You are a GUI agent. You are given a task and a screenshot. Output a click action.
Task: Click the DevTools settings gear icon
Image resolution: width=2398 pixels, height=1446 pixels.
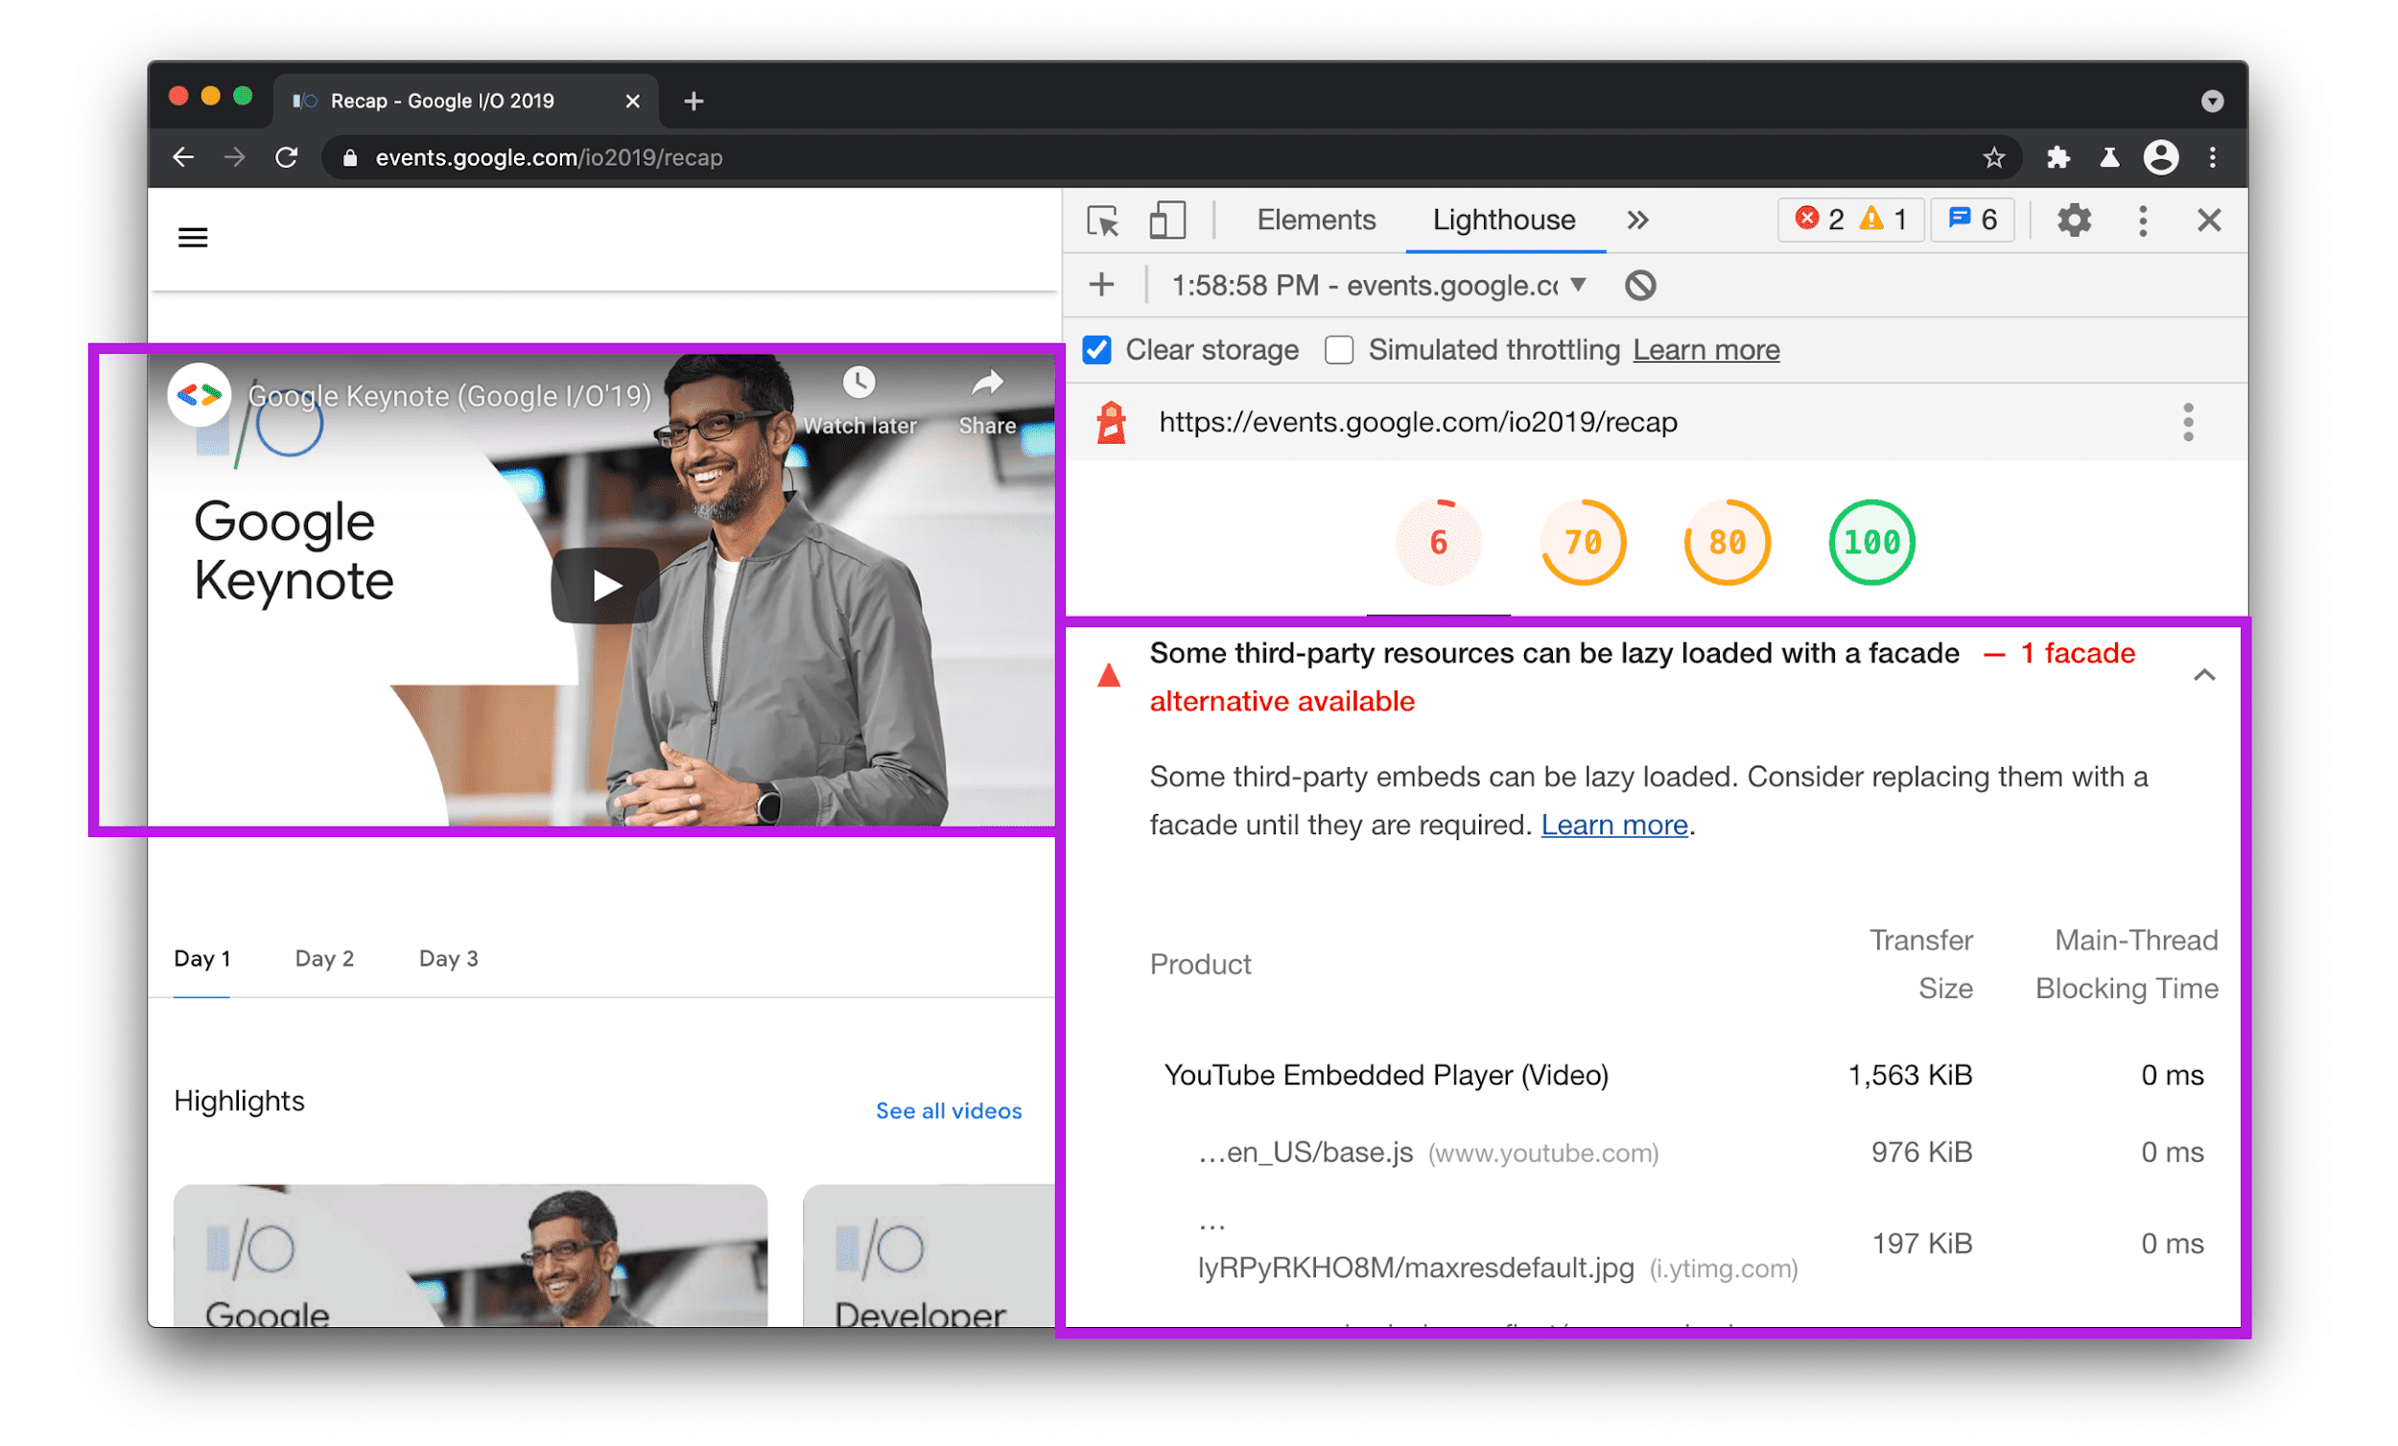(2076, 220)
